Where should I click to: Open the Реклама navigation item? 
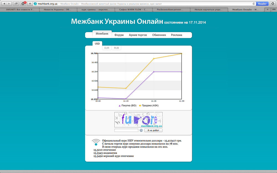coord(176,35)
